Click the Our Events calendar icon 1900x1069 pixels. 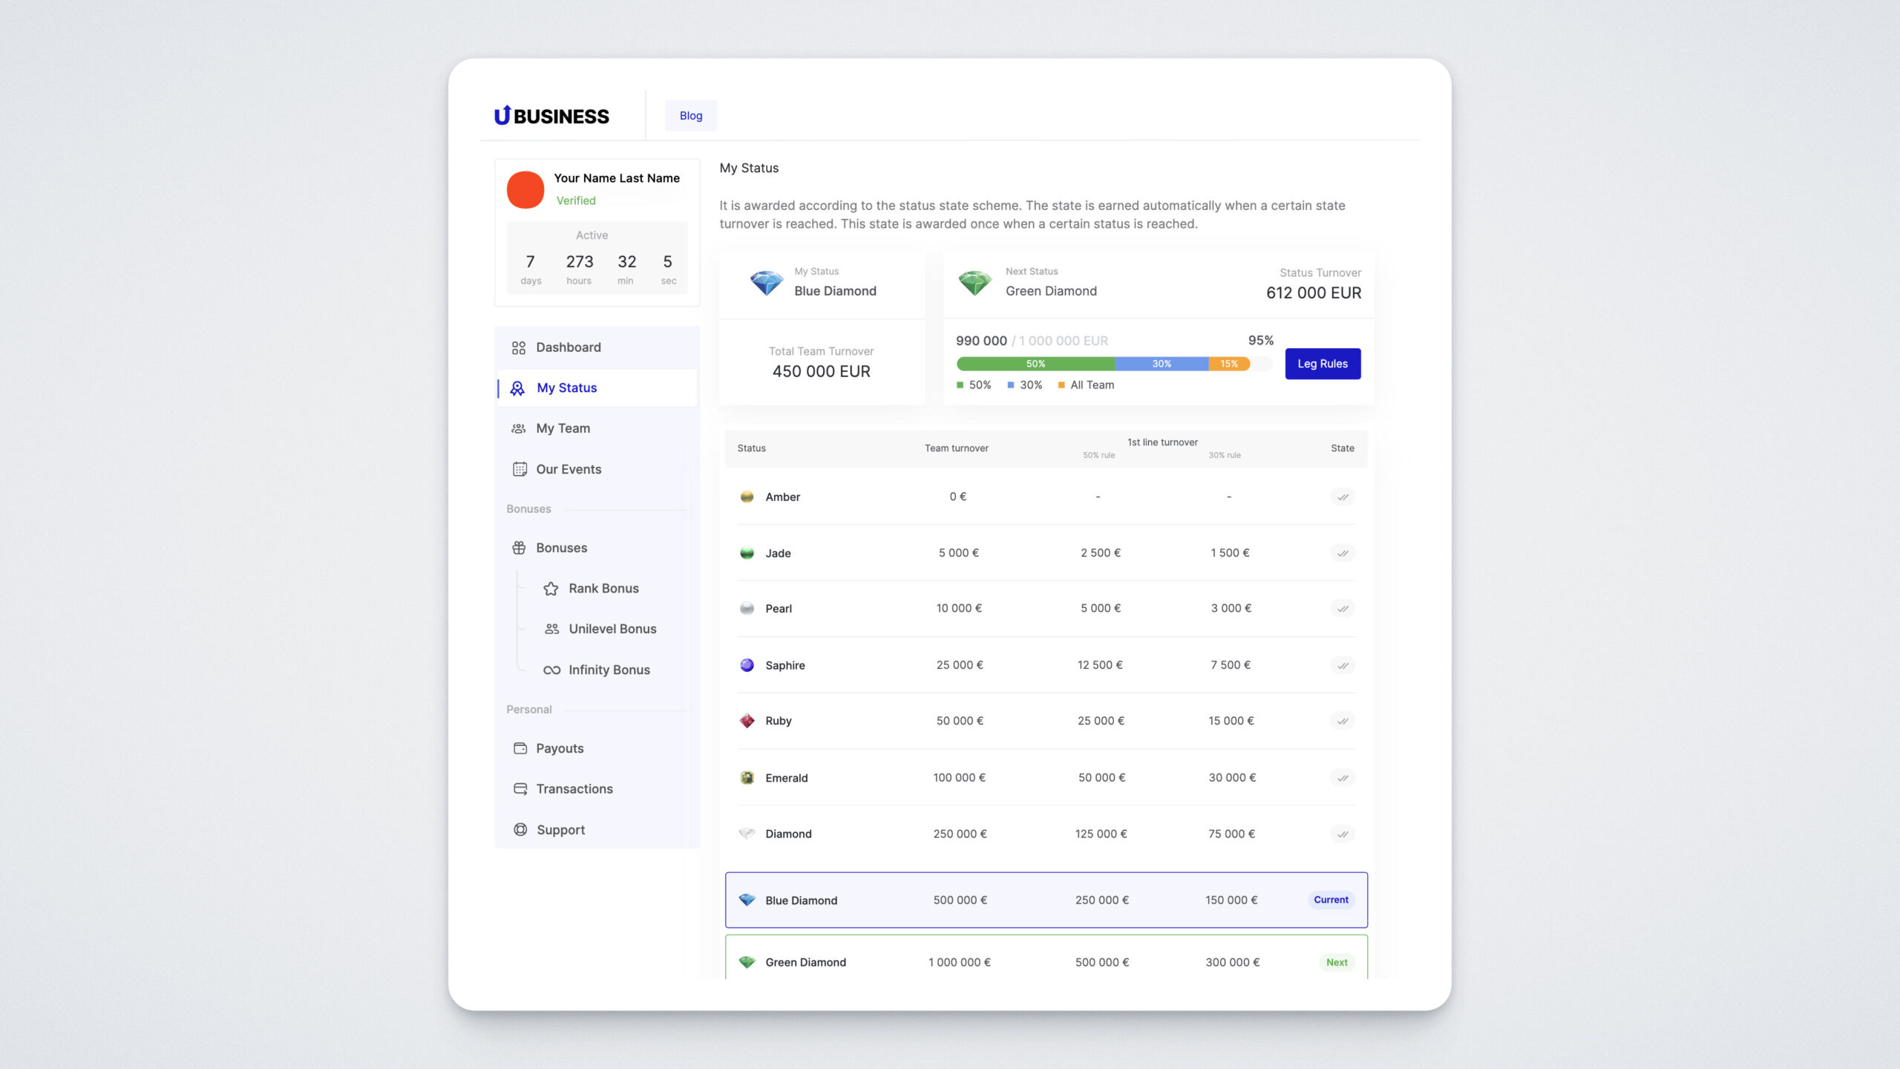(520, 469)
